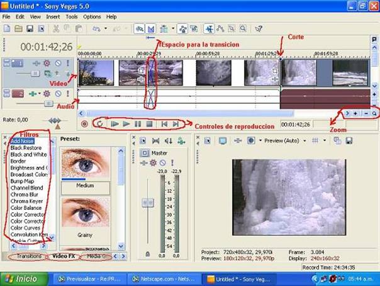
Task: Click the Stop button
Action: [149, 124]
